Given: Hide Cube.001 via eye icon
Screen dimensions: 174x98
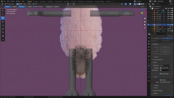Looking at the screenshot, I should 170,14.
